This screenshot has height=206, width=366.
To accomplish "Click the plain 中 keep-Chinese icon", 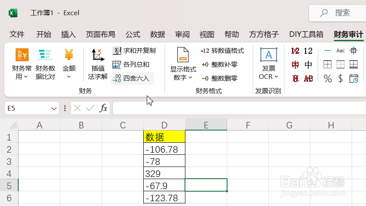I will [x=308, y=65].
